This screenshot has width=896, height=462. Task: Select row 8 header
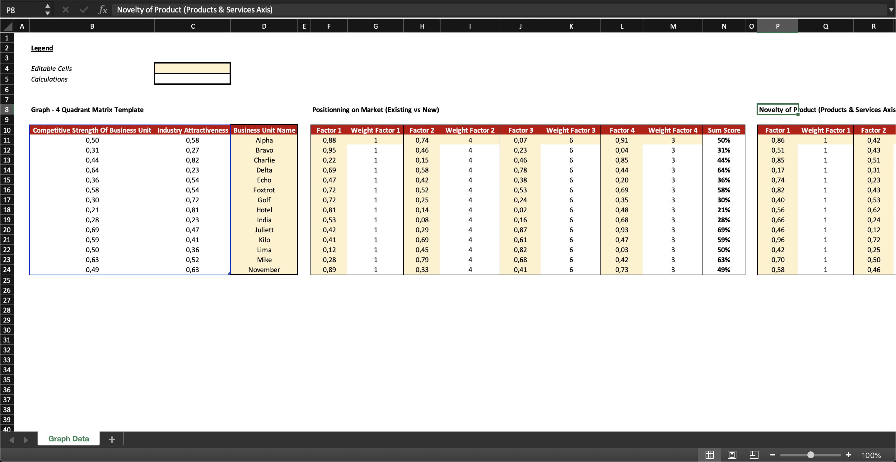point(7,110)
